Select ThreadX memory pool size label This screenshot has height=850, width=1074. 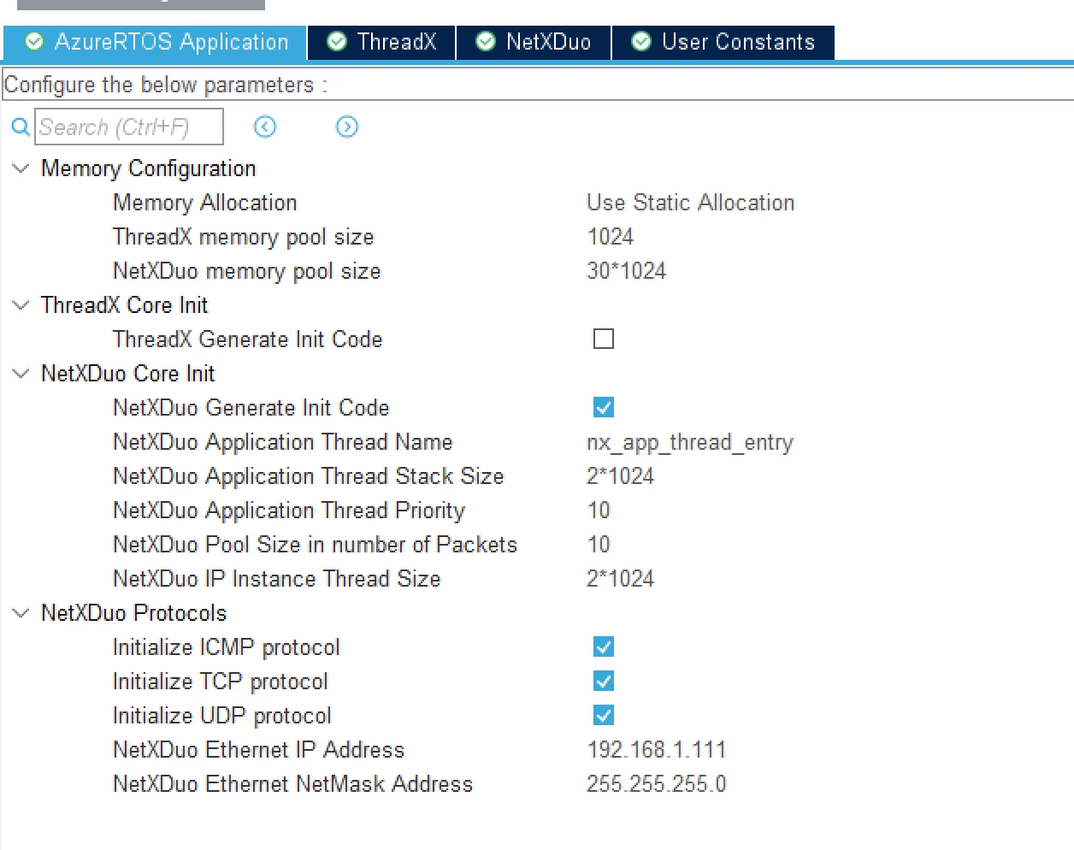pyautogui.click(x=244, y=237)
